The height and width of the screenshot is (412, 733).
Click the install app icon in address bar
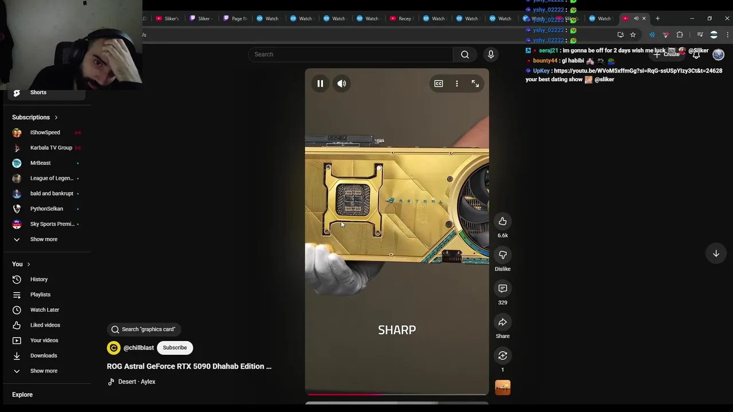(x=621, y=35)
